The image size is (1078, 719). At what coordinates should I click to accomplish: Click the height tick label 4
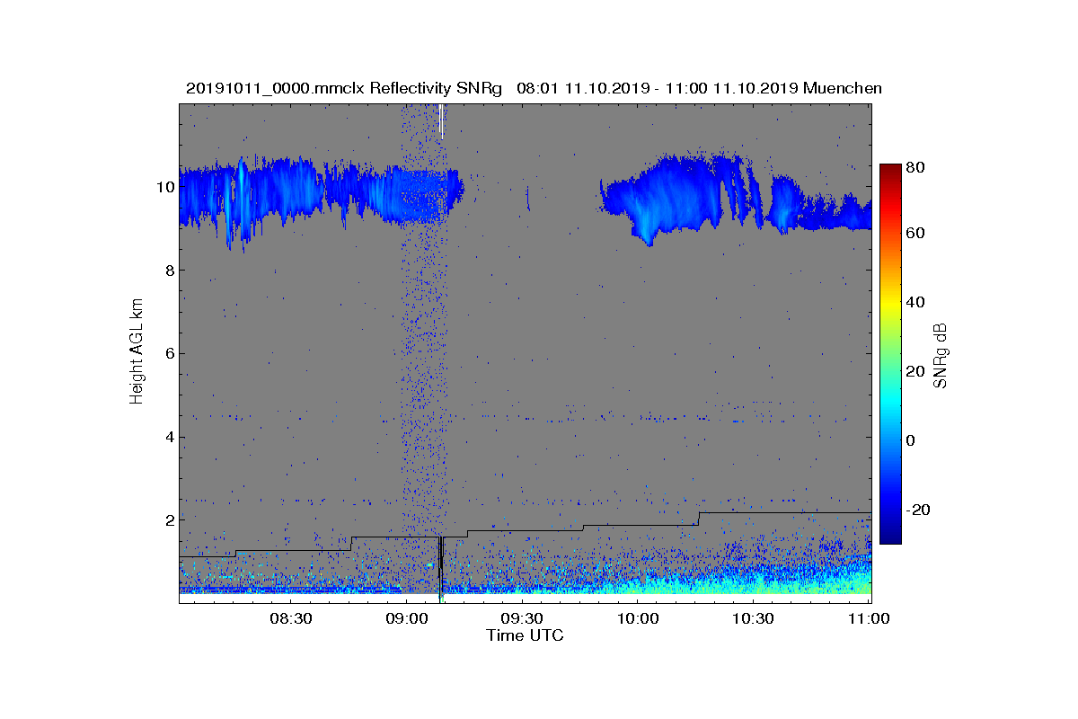pos(168,437)
